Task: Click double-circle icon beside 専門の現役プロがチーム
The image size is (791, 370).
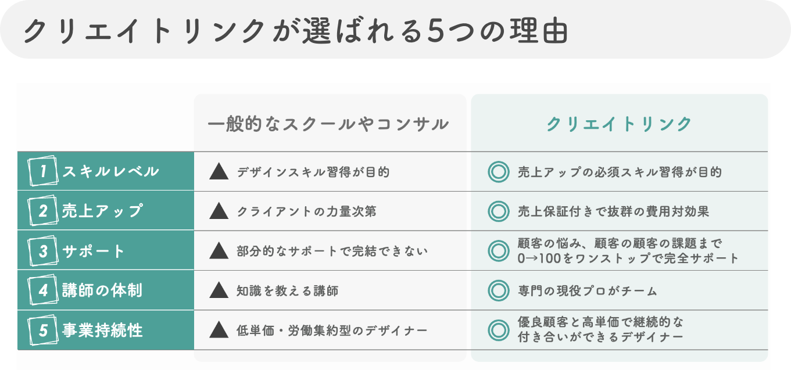Action: (x=497, y=290)
